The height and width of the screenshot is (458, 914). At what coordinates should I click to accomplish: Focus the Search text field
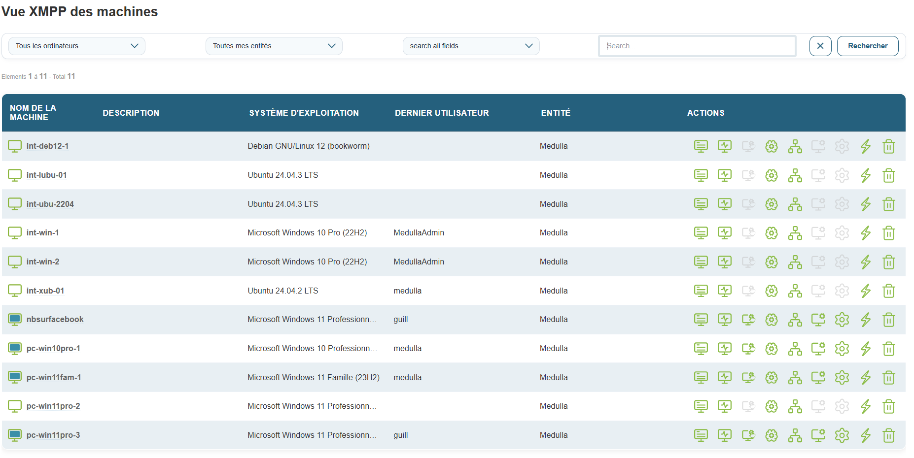coord(697,46)
